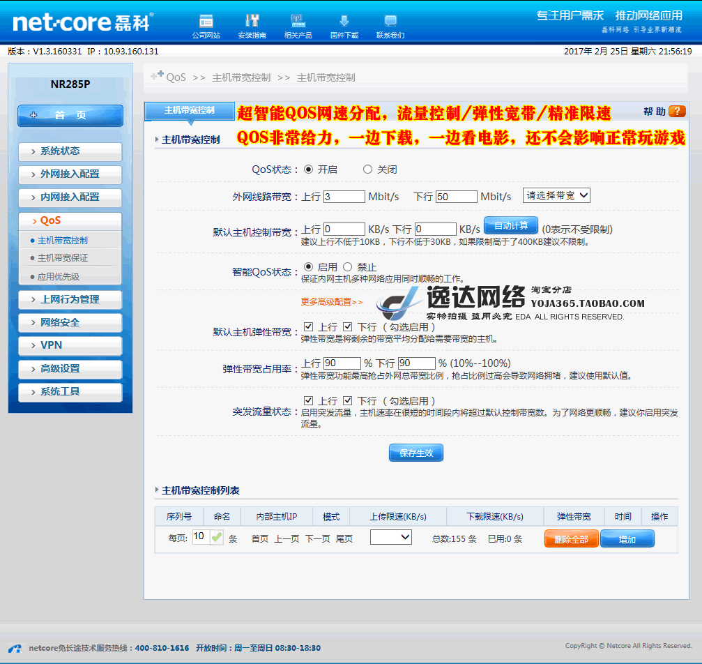Open the page number dropdown in list footer
Viewport: 702px width, 664px height.
tap(391, 537)
